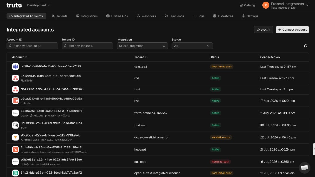The width and height of the screenshot is (315, 177).
Task: Open account 25485935-d0fc-4afc-a1b1-c879e3ded01b
Action: pos(51,76)
